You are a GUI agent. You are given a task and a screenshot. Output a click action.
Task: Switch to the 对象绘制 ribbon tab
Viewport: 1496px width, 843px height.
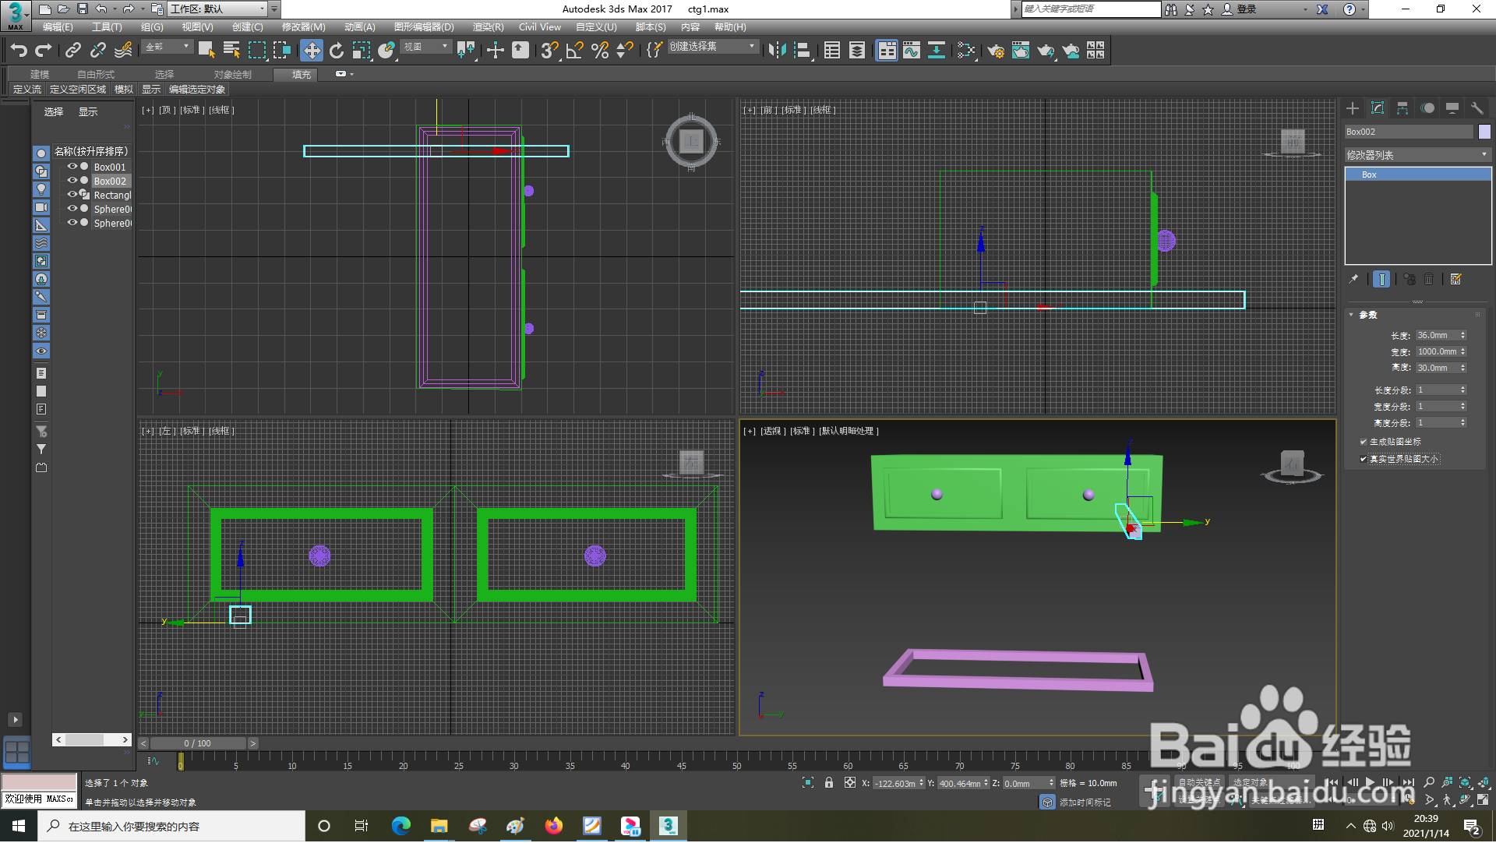coord(232,74)
